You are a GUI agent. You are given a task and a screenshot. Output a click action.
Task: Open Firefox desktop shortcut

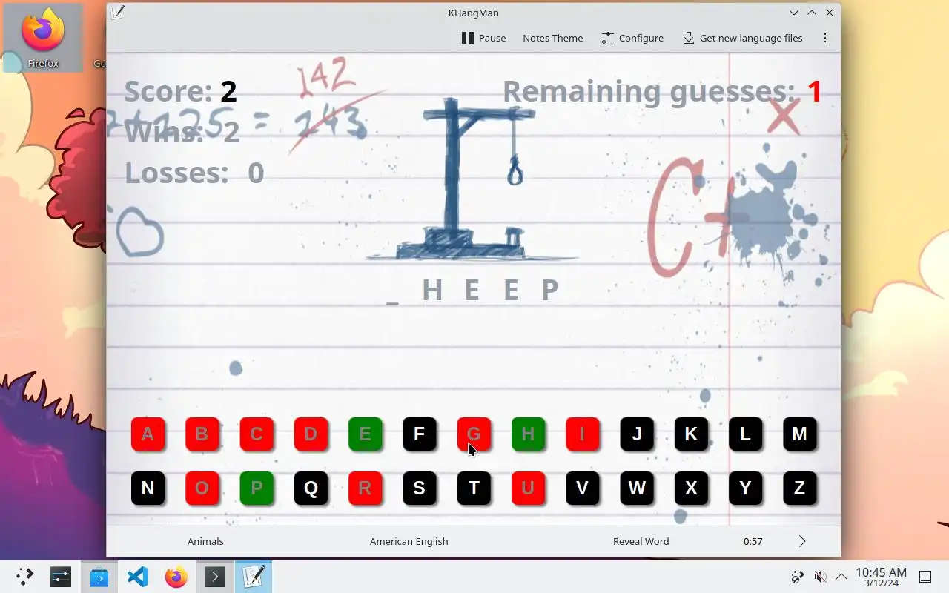pos(43,37)
